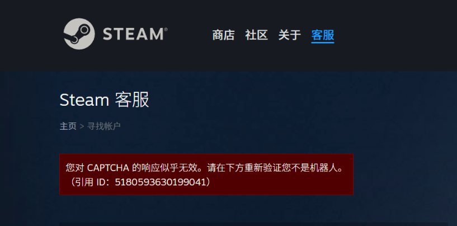Go to the 关于 about page
This screenshot has width=457, height=226.
pyautogui.click(x=289, y=35)
